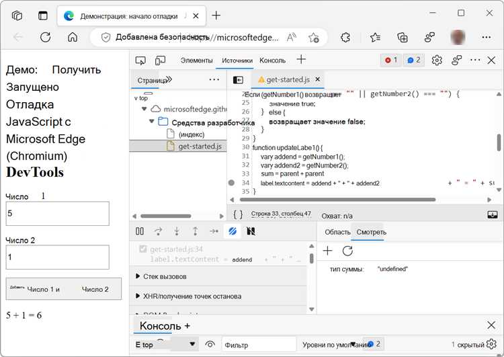This screenshot has width=504, height=357.
Task: Step to next statement
Action: (x=214, y=231)
